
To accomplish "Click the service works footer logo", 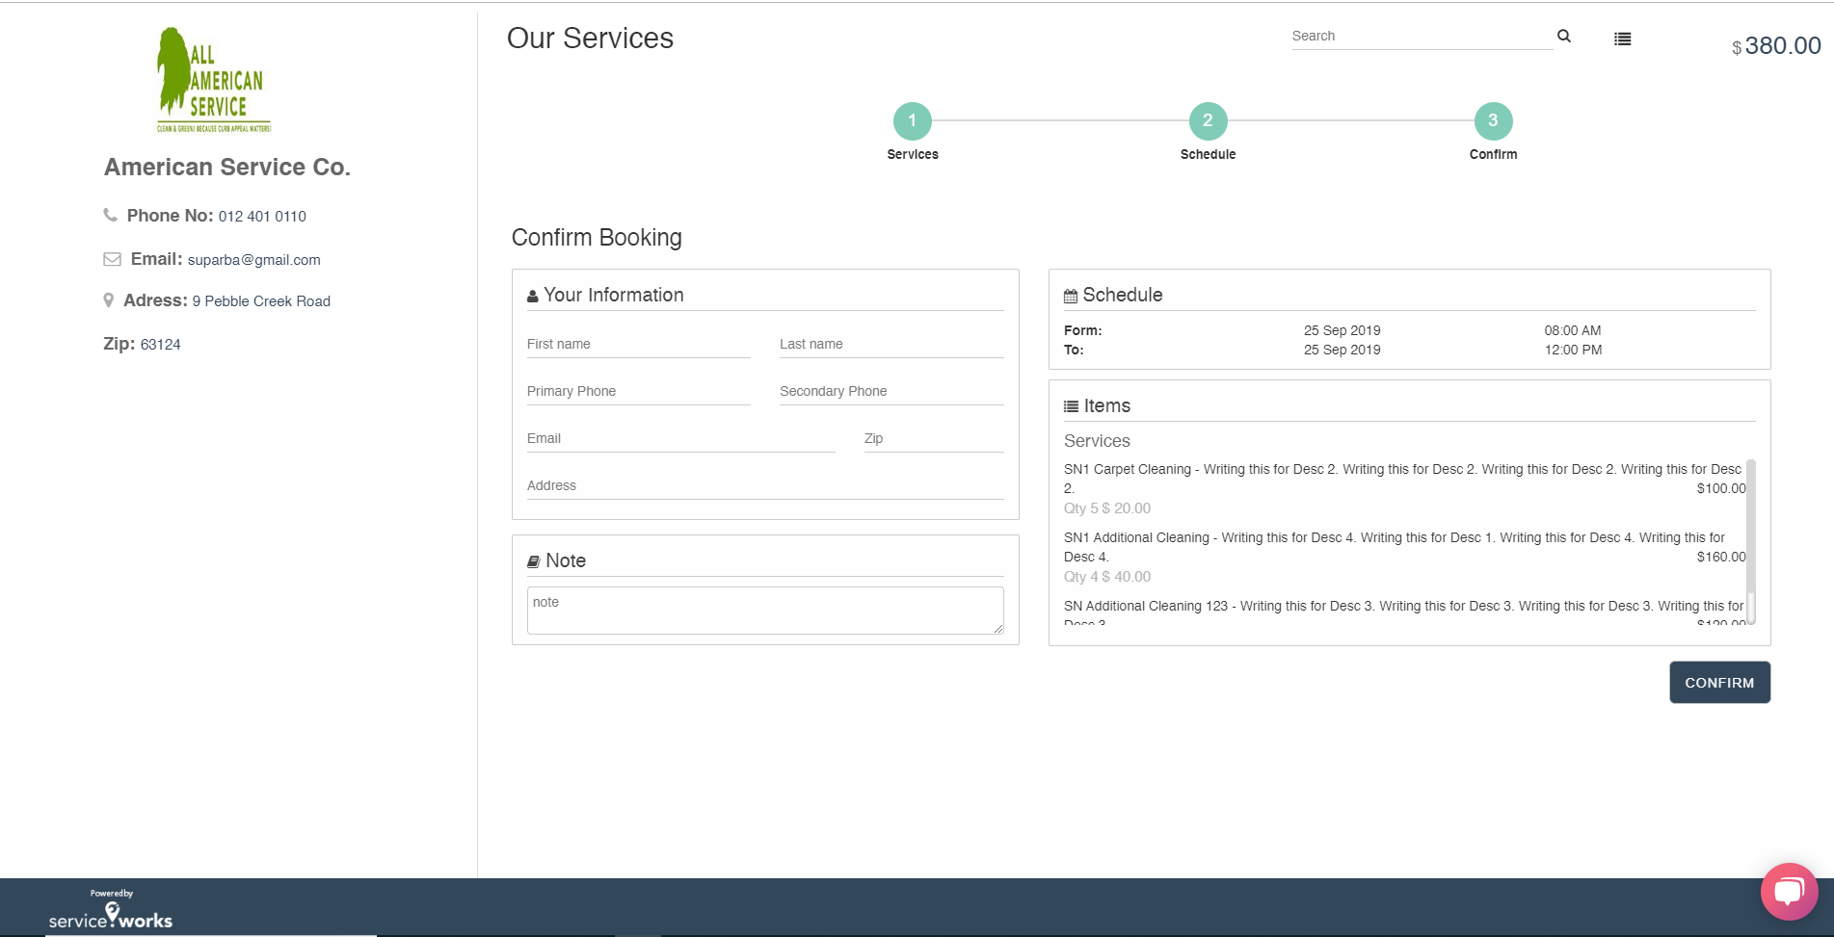I will [x=111, y=913].
